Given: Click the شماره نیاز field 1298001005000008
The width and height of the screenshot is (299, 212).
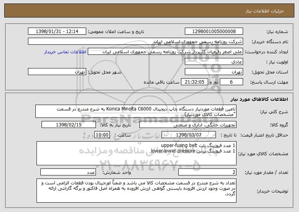Looking at the screenshot, I should tap(214, 32).
